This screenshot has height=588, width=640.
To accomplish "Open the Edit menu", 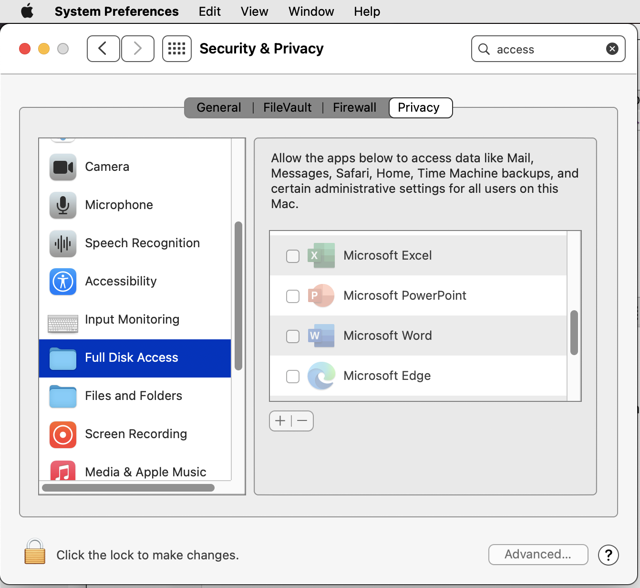I will point(210,11).
